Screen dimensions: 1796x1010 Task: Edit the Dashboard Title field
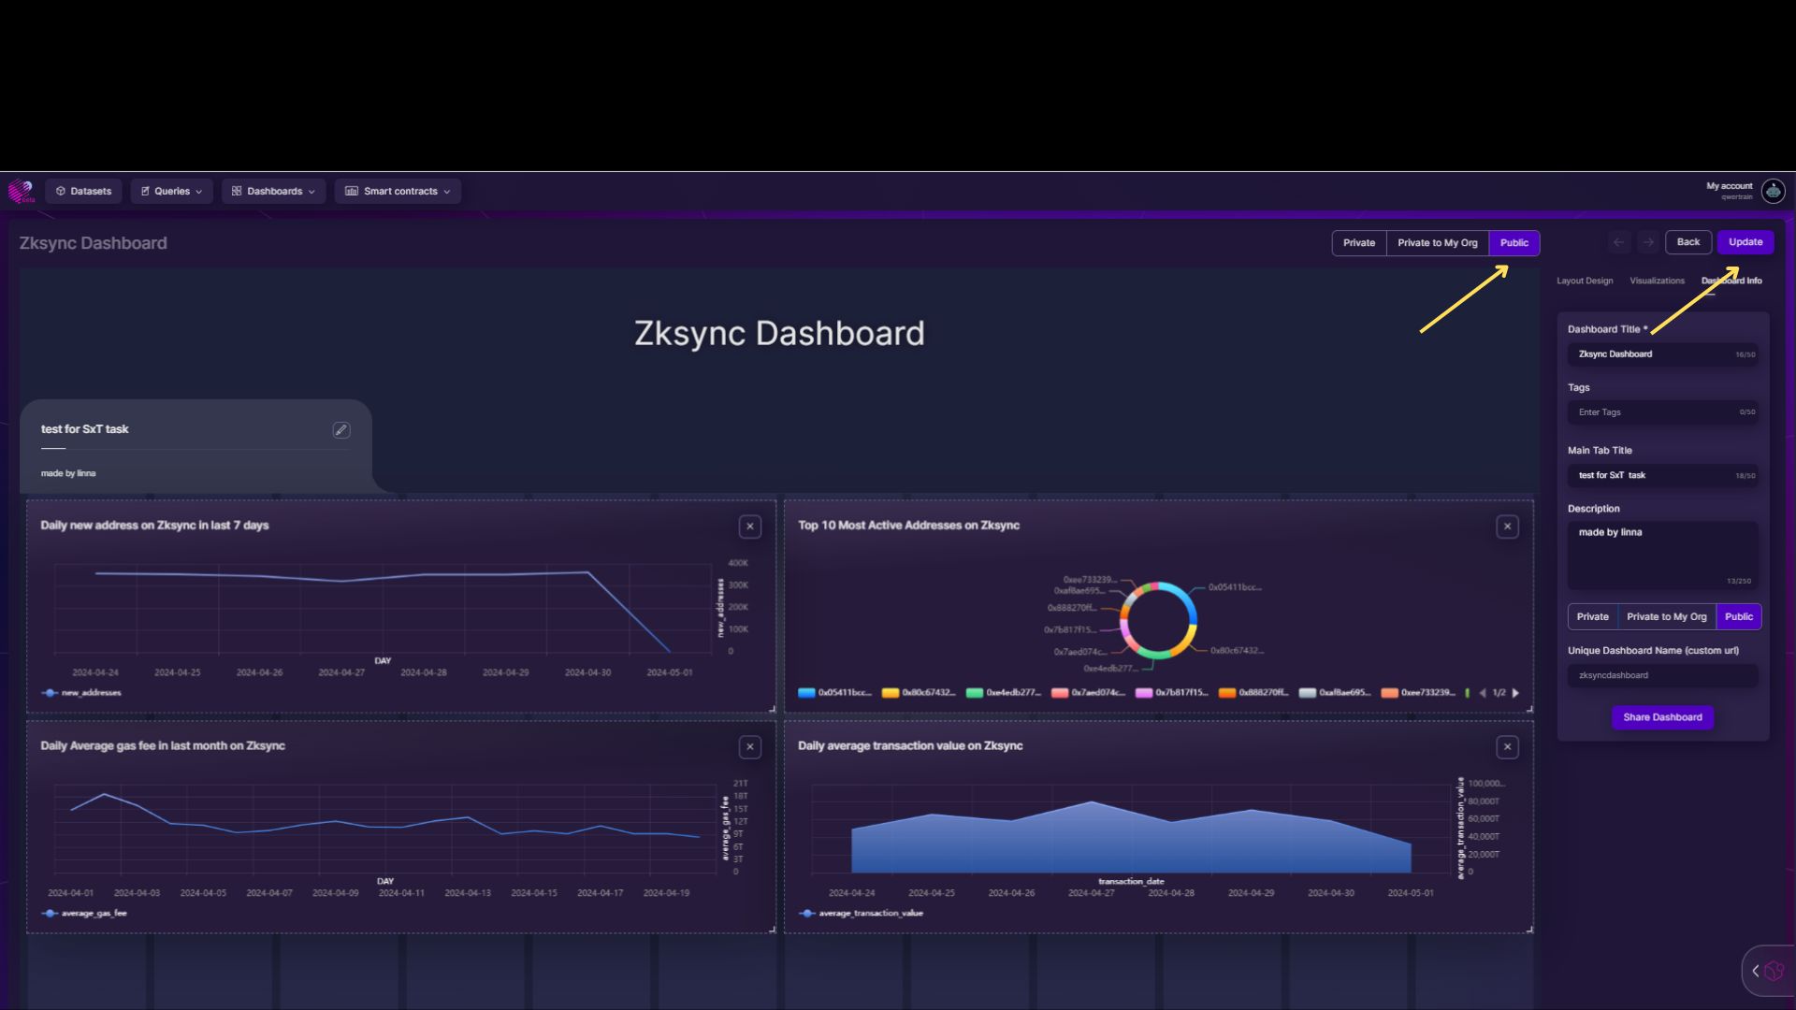click(1663, 354)
